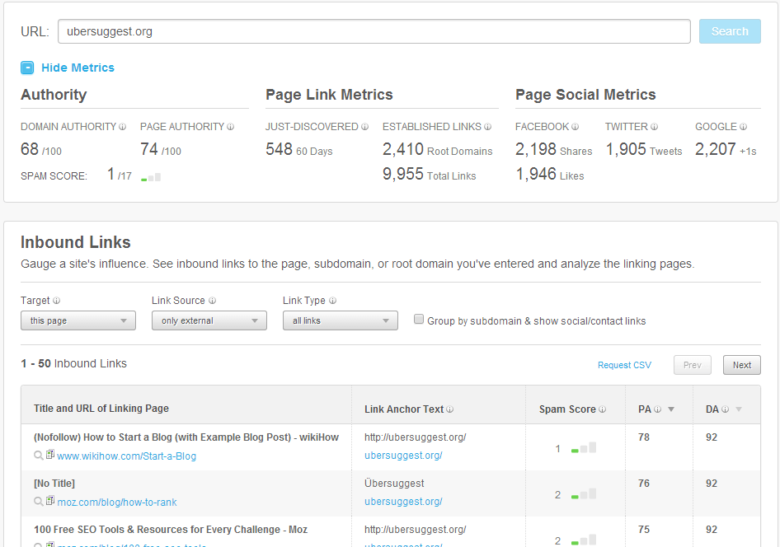This screenshot has height=547, width=780.
Task: Click info icon beside Twitter metric
Action: (x=655, y=127)
